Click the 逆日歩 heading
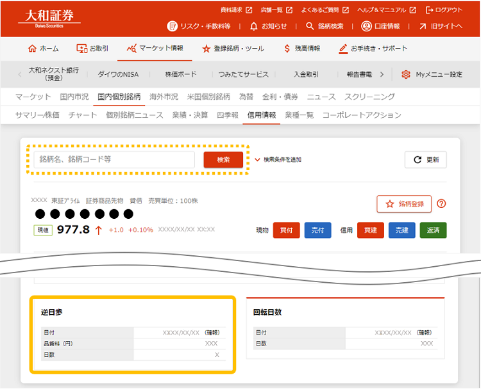Viewport: 481px width, 389px height. (x=51, y=312)
